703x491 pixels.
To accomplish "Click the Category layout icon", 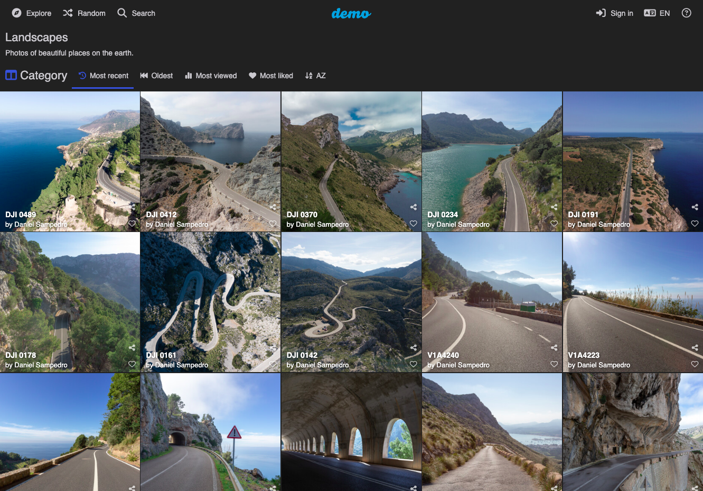I will 11,75.
